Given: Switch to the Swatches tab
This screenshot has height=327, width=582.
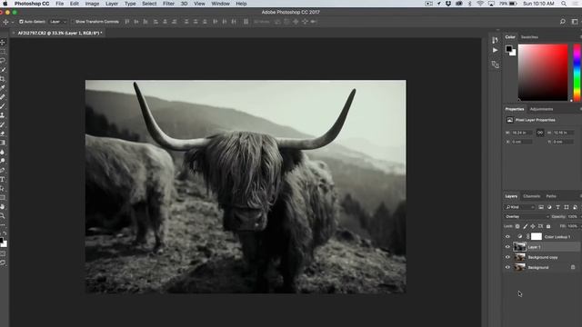Looking at the screenshot, I should (529, 37).
